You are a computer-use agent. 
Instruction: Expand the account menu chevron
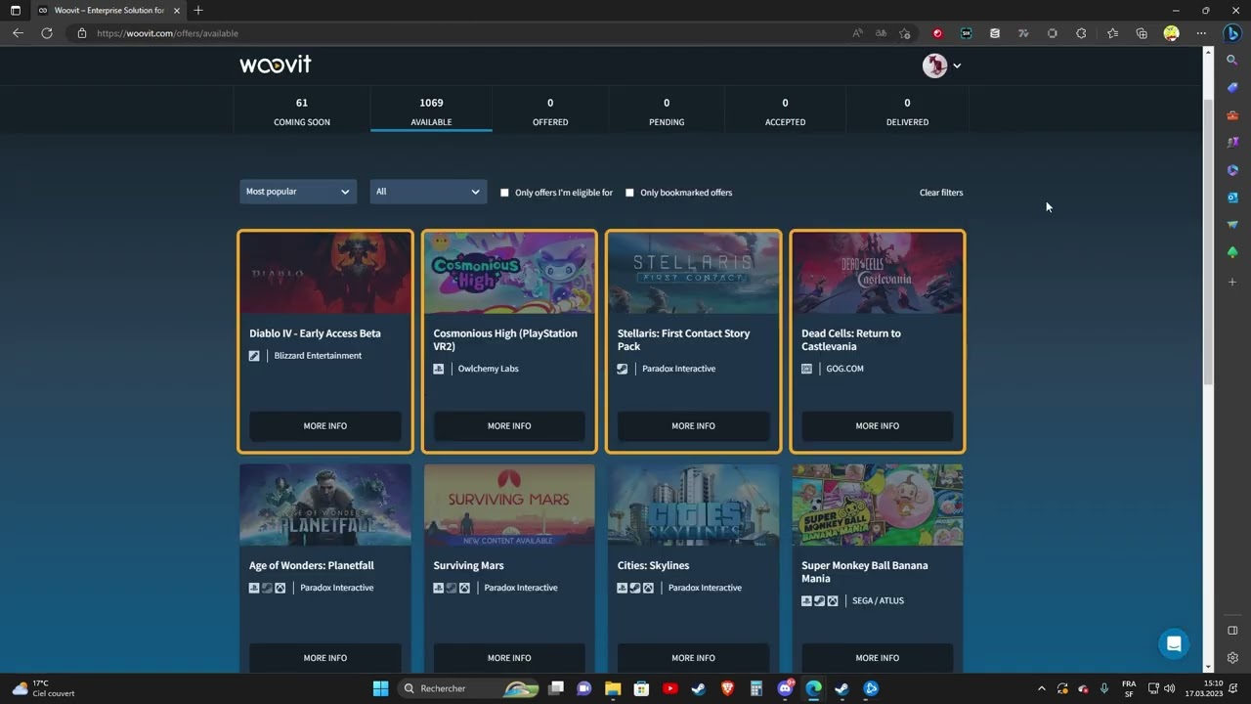(x=957, y=66)
